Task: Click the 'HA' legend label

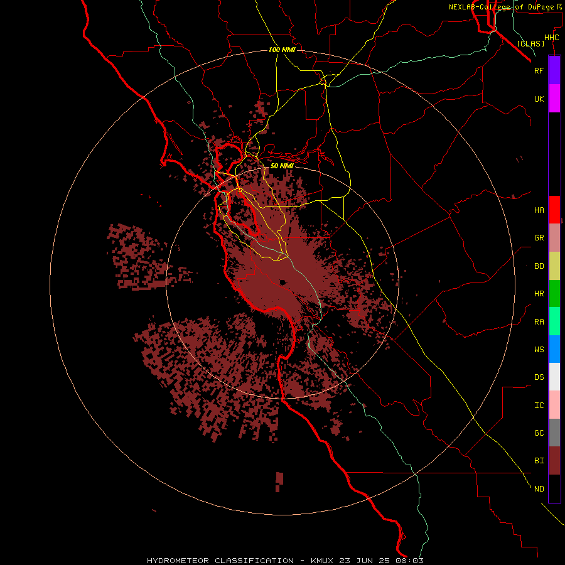Action: point(539,210)
